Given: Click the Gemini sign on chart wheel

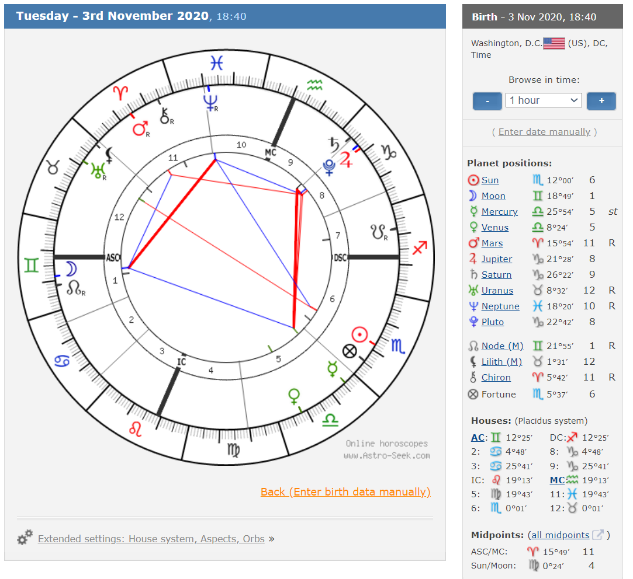Looking at the screenshot, I should click(x=32, y=265).
